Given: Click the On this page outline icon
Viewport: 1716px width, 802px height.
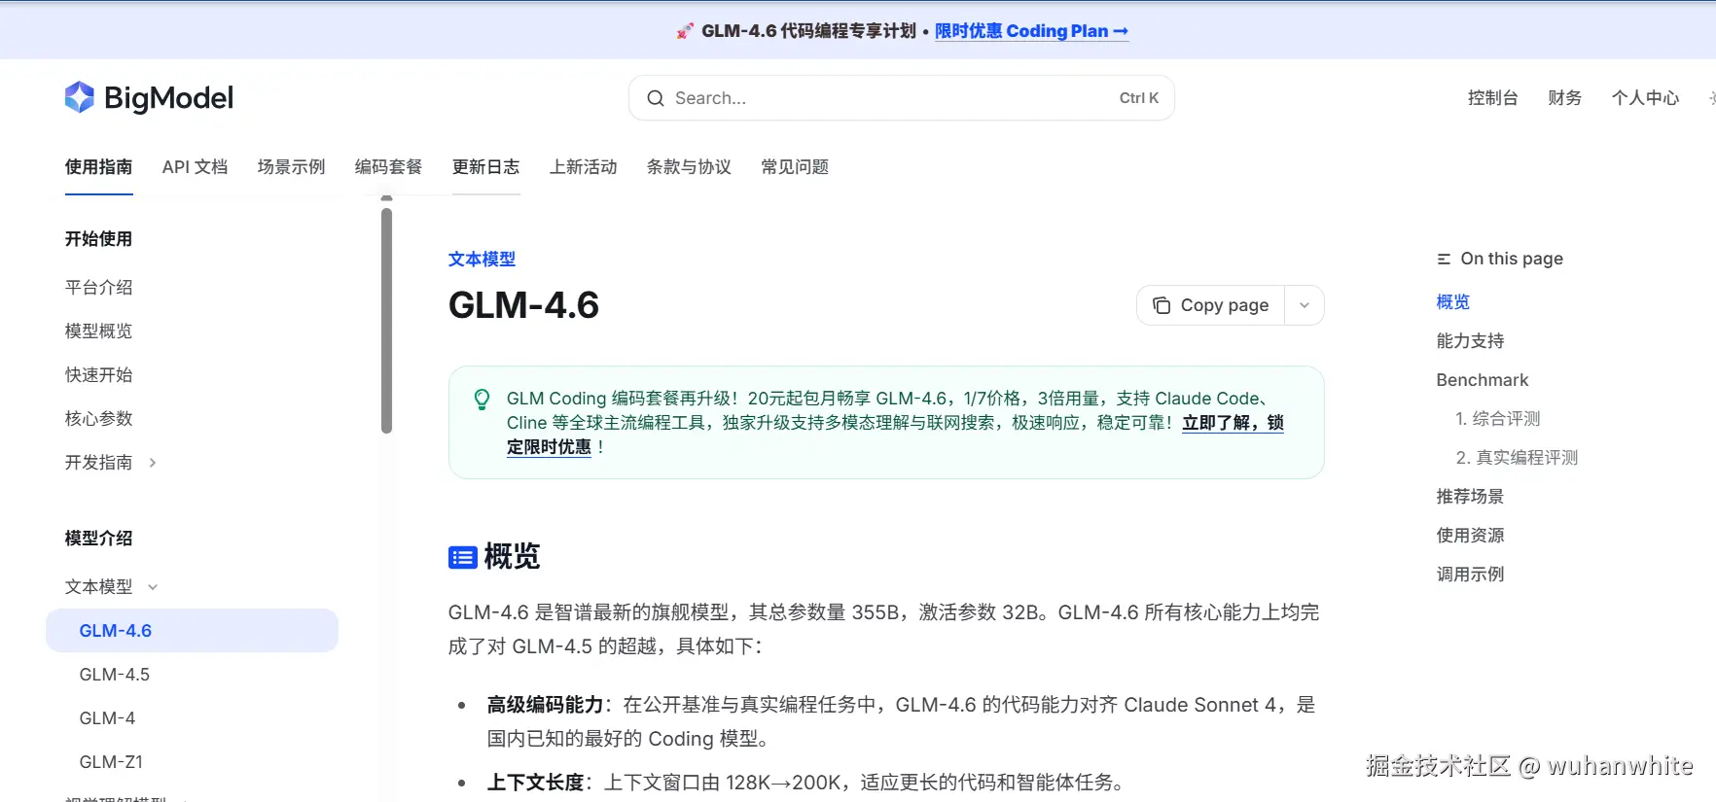Looking at the screenshot, I should (1444, 259).
